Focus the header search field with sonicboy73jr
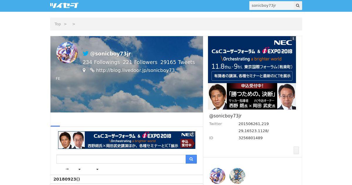The width and height of the screenshot is (352, 185). click(x=271, y=6)
